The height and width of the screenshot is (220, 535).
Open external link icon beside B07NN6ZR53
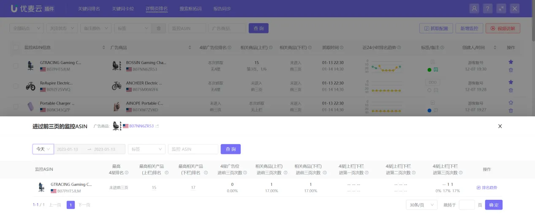tap(157, 126)
